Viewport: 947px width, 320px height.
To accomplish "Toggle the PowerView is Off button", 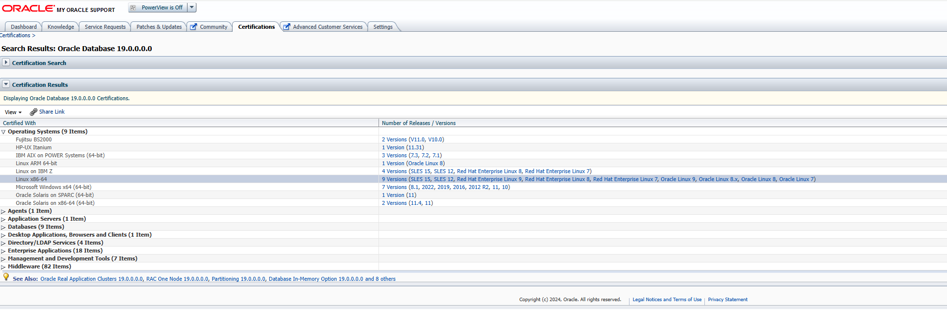I will 158,7.
